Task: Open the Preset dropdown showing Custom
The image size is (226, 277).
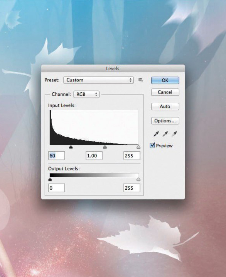Action: (98, 80)
